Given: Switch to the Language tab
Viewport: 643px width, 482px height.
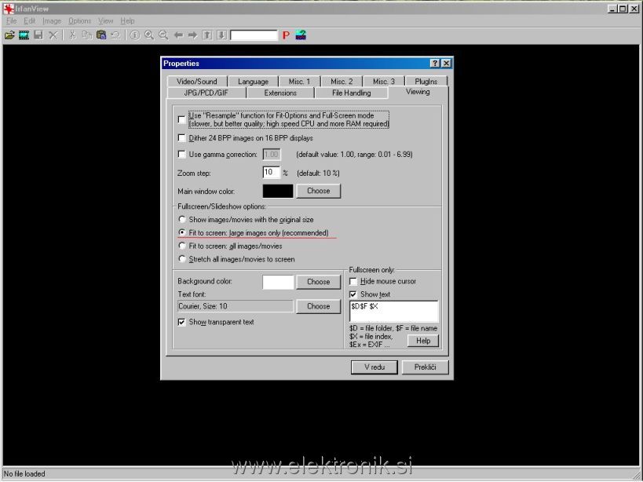Looking at the screenshot, I should click(253, 81).
